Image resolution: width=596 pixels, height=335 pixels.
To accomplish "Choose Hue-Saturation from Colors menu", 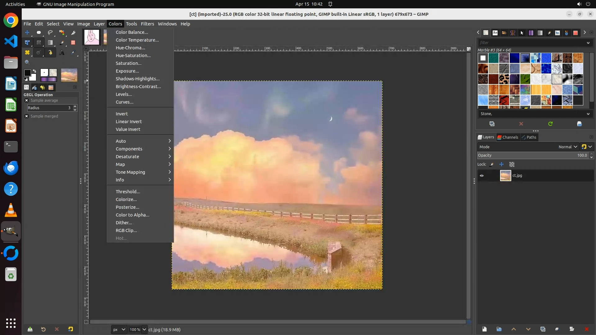I will pos(133,56).
